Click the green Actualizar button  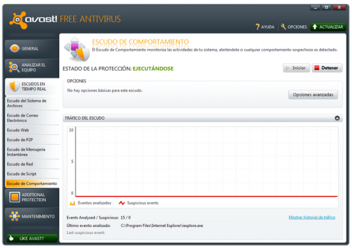click(x=328, y=27)
